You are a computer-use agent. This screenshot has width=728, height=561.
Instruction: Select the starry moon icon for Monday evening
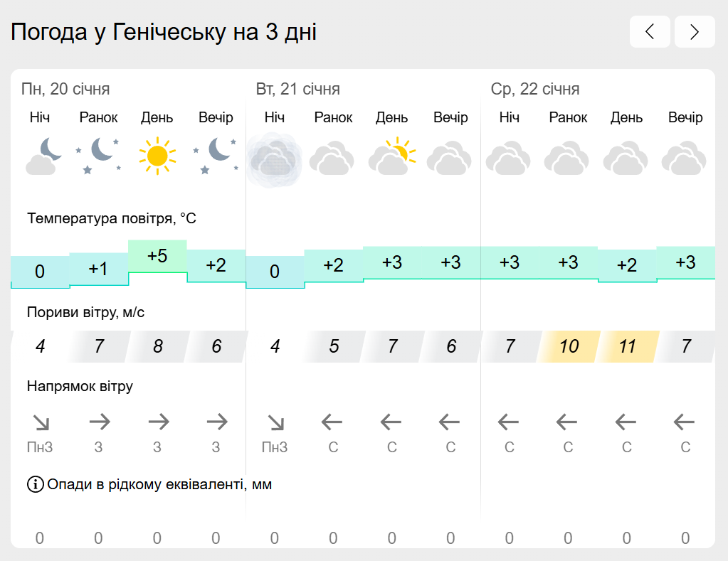[x=216, y=156]
